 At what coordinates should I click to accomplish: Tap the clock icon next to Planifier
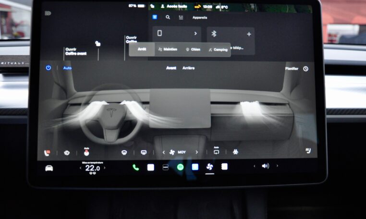[306, 69]
